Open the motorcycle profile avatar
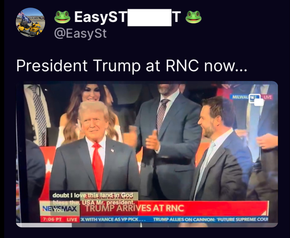The image size is (290, 238). tap(30, 22)
